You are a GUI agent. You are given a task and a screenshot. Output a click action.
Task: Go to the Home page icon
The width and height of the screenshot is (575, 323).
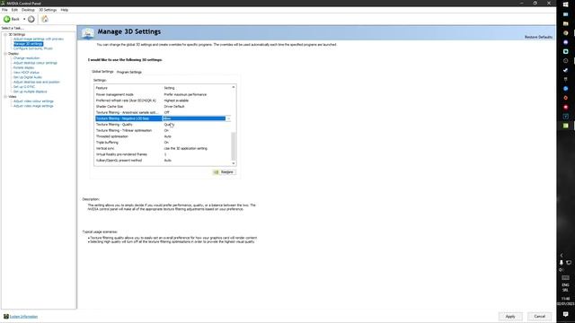(x=45, y=19)
